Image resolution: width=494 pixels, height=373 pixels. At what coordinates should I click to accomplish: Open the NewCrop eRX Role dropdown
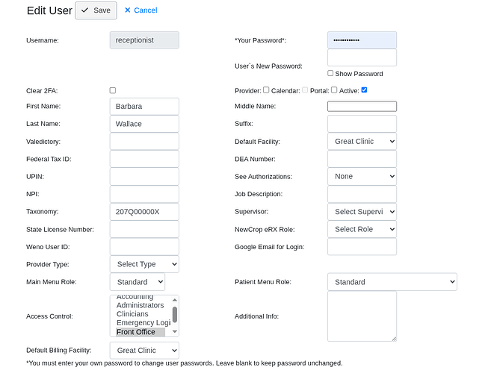(x=362, y=229)
